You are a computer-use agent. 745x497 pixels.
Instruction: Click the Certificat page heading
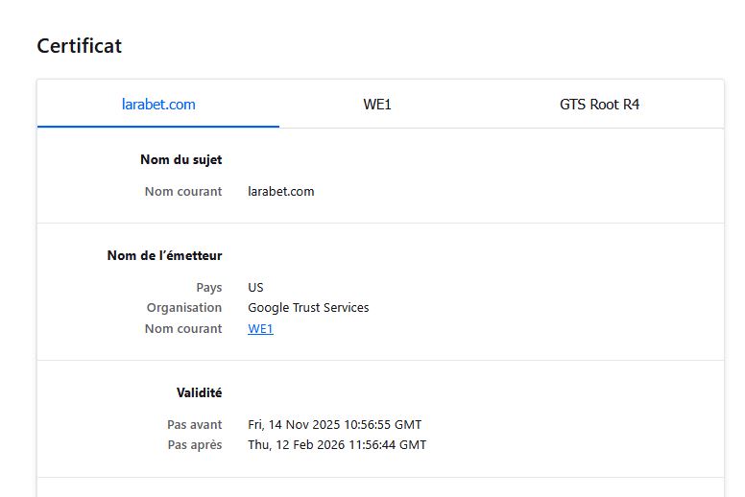point(80,46)
